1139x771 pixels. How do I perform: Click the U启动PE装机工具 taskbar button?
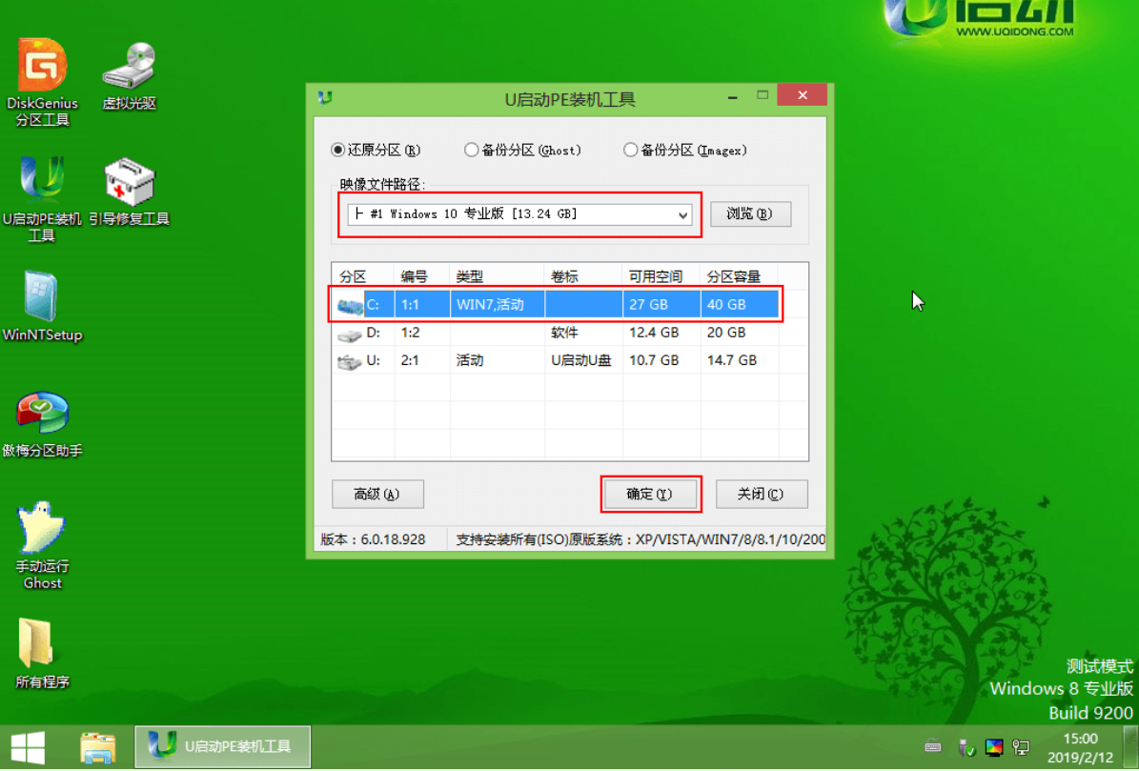[223, 746]
